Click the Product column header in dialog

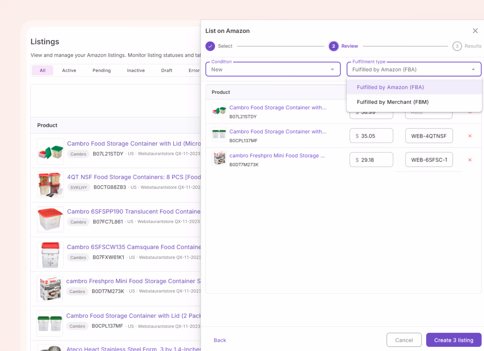[x=221, y=92]
